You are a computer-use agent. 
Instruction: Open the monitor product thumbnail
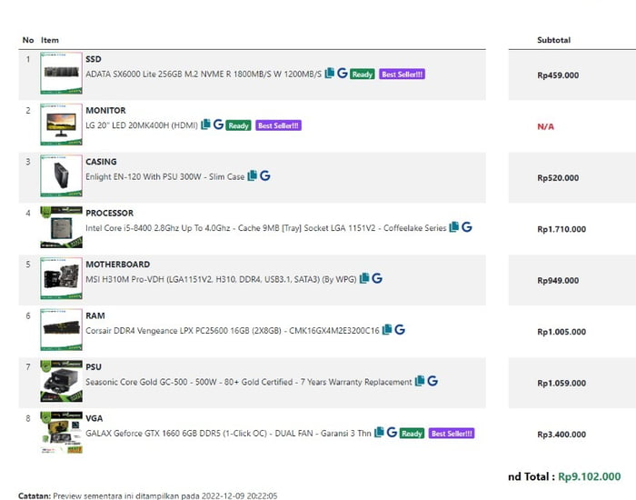coord(61,125)
